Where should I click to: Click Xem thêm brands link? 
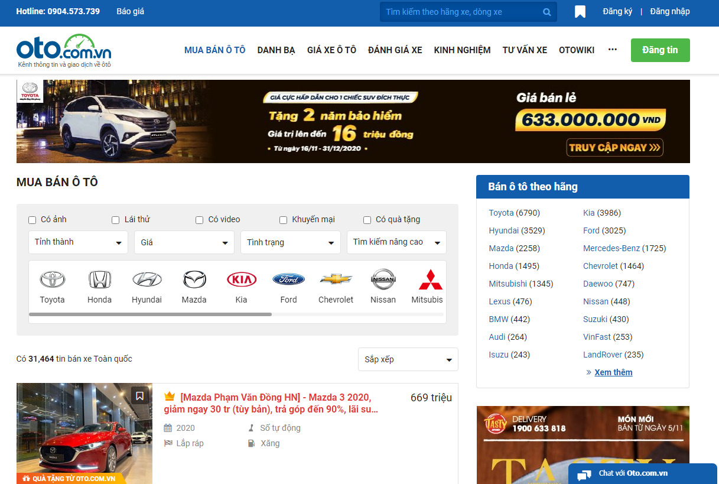click(613, 372)
